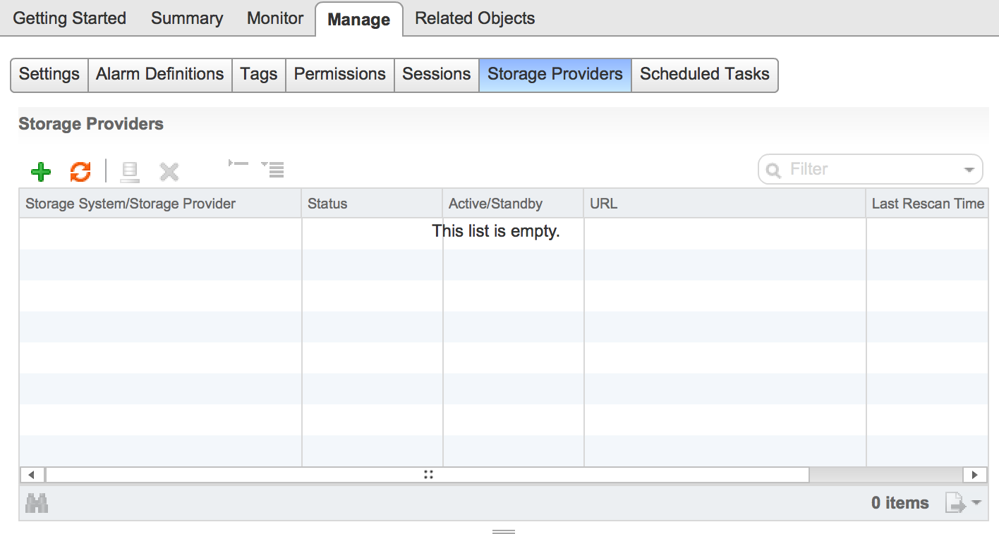Click the horizontal scrollbar thumb
The height and width of the screenshot is (534, 999).
(x=428, y=475)
